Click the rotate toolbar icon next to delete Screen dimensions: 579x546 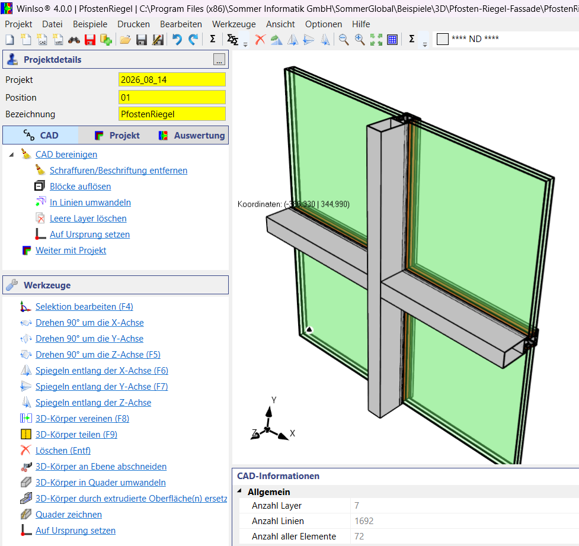[x=276, y=40]
